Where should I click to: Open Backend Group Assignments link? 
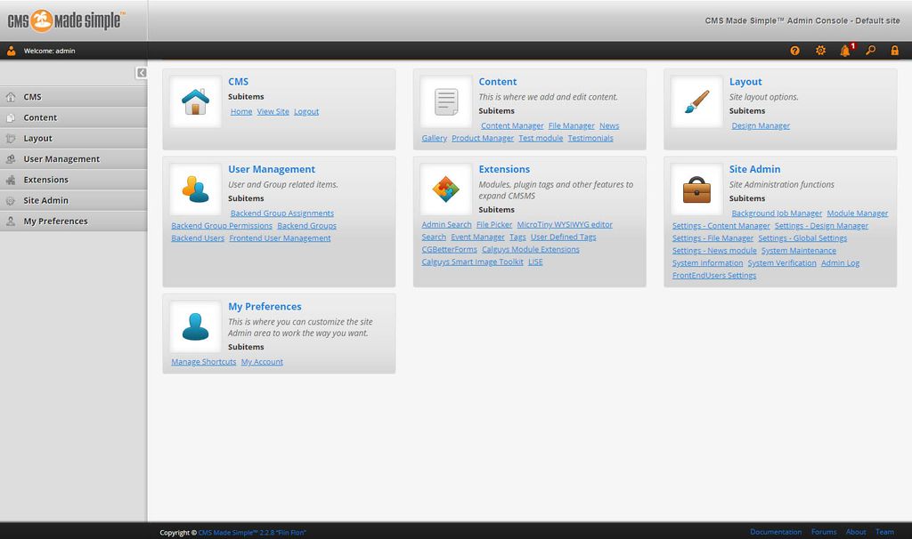[282, 213]
